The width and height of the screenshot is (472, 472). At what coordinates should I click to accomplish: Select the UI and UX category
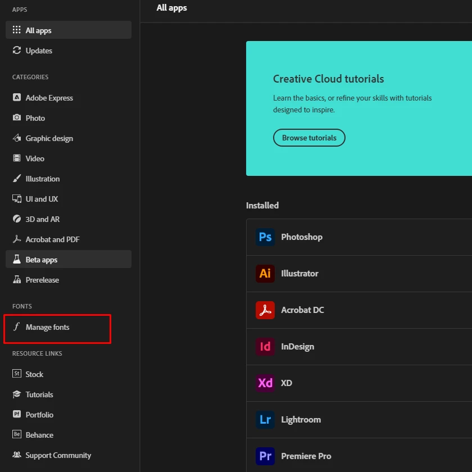point(69,199)
